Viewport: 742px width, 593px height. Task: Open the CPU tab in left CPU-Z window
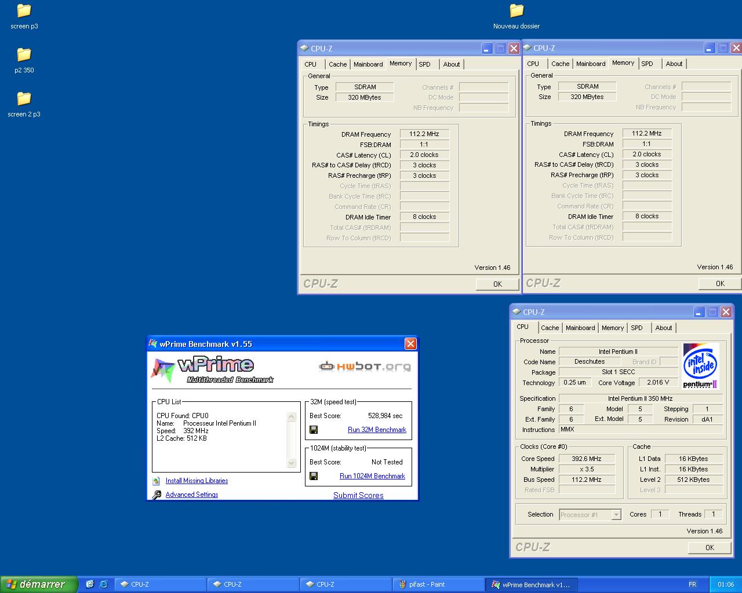point(311,64)
